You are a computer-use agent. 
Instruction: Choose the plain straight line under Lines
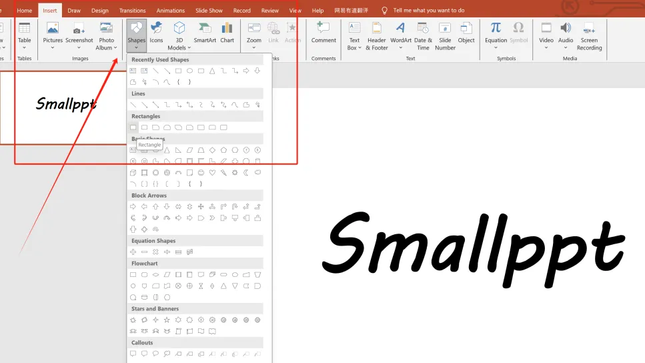click(x=133, y=105)
